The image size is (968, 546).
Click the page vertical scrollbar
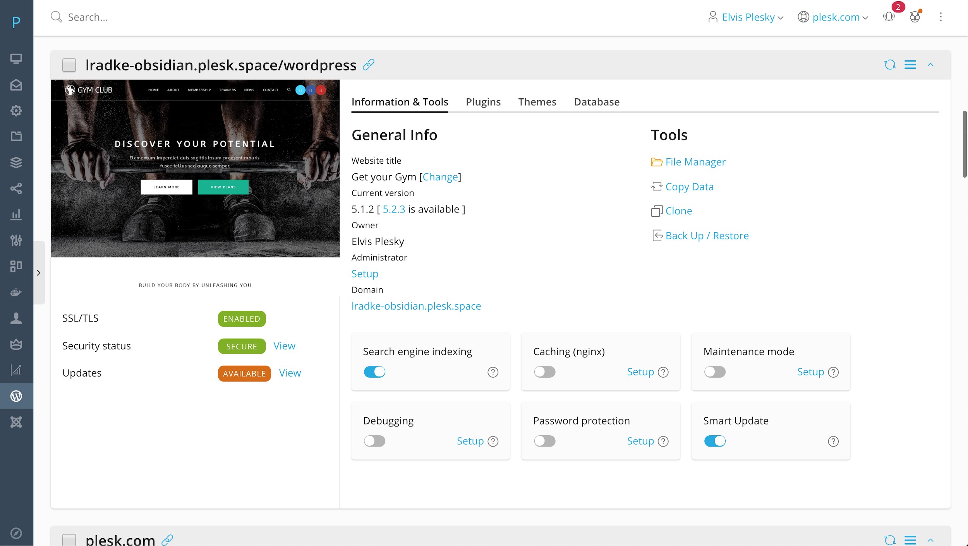[965, 144]
